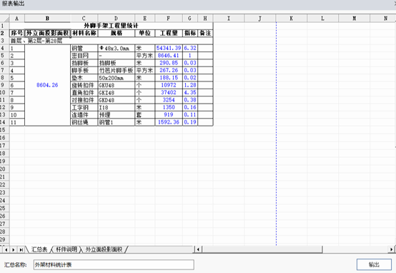
Task: Select column F header
Action: coord(169,18)
